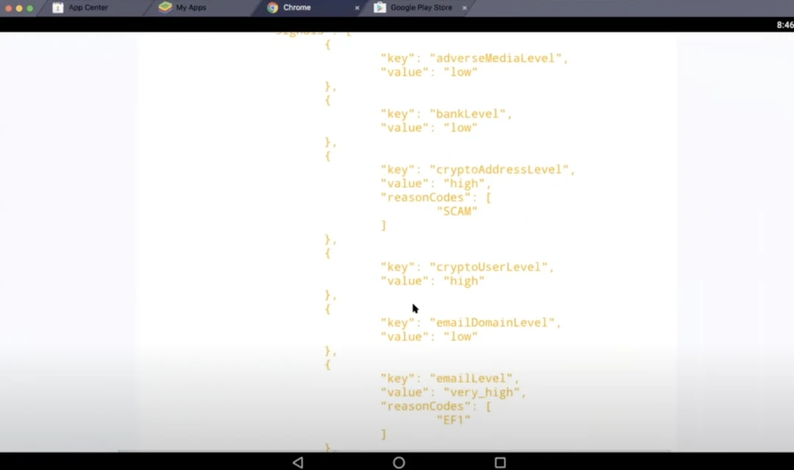
Task: Click the "cryptoAddressLevel" key text
Action: pyautogui.click(x=499, y=170)
